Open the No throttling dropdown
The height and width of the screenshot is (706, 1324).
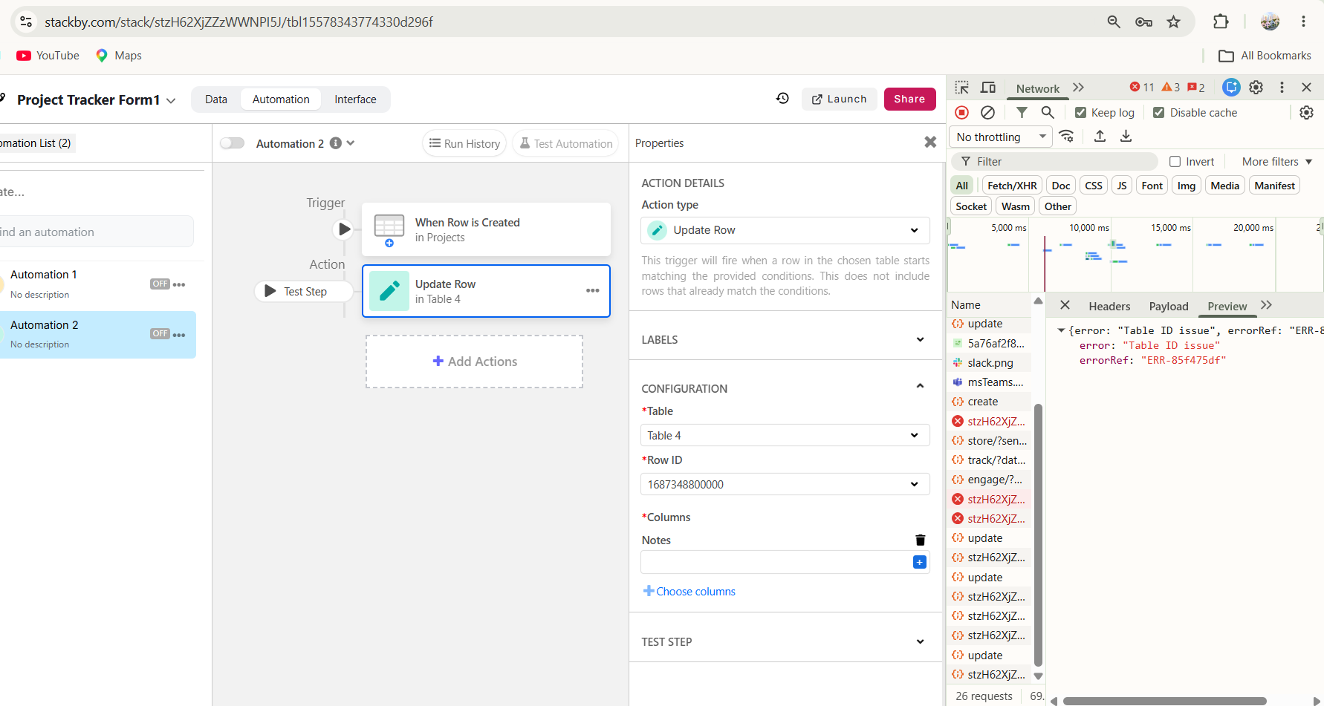pyautogui.click(x=1001, y=137)
